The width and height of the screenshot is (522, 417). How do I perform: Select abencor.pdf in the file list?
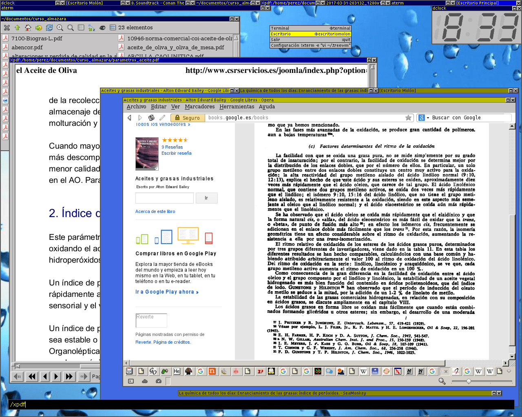tap(27, 47)
